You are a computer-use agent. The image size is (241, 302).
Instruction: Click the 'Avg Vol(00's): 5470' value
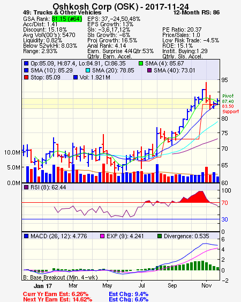[49, 35]
